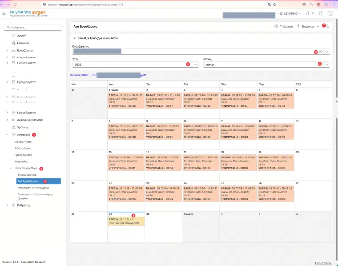Viewport: 338px width, 266px height.
Task: Open the June 29 incomplete shift entry
Action: tap(126, 221)
